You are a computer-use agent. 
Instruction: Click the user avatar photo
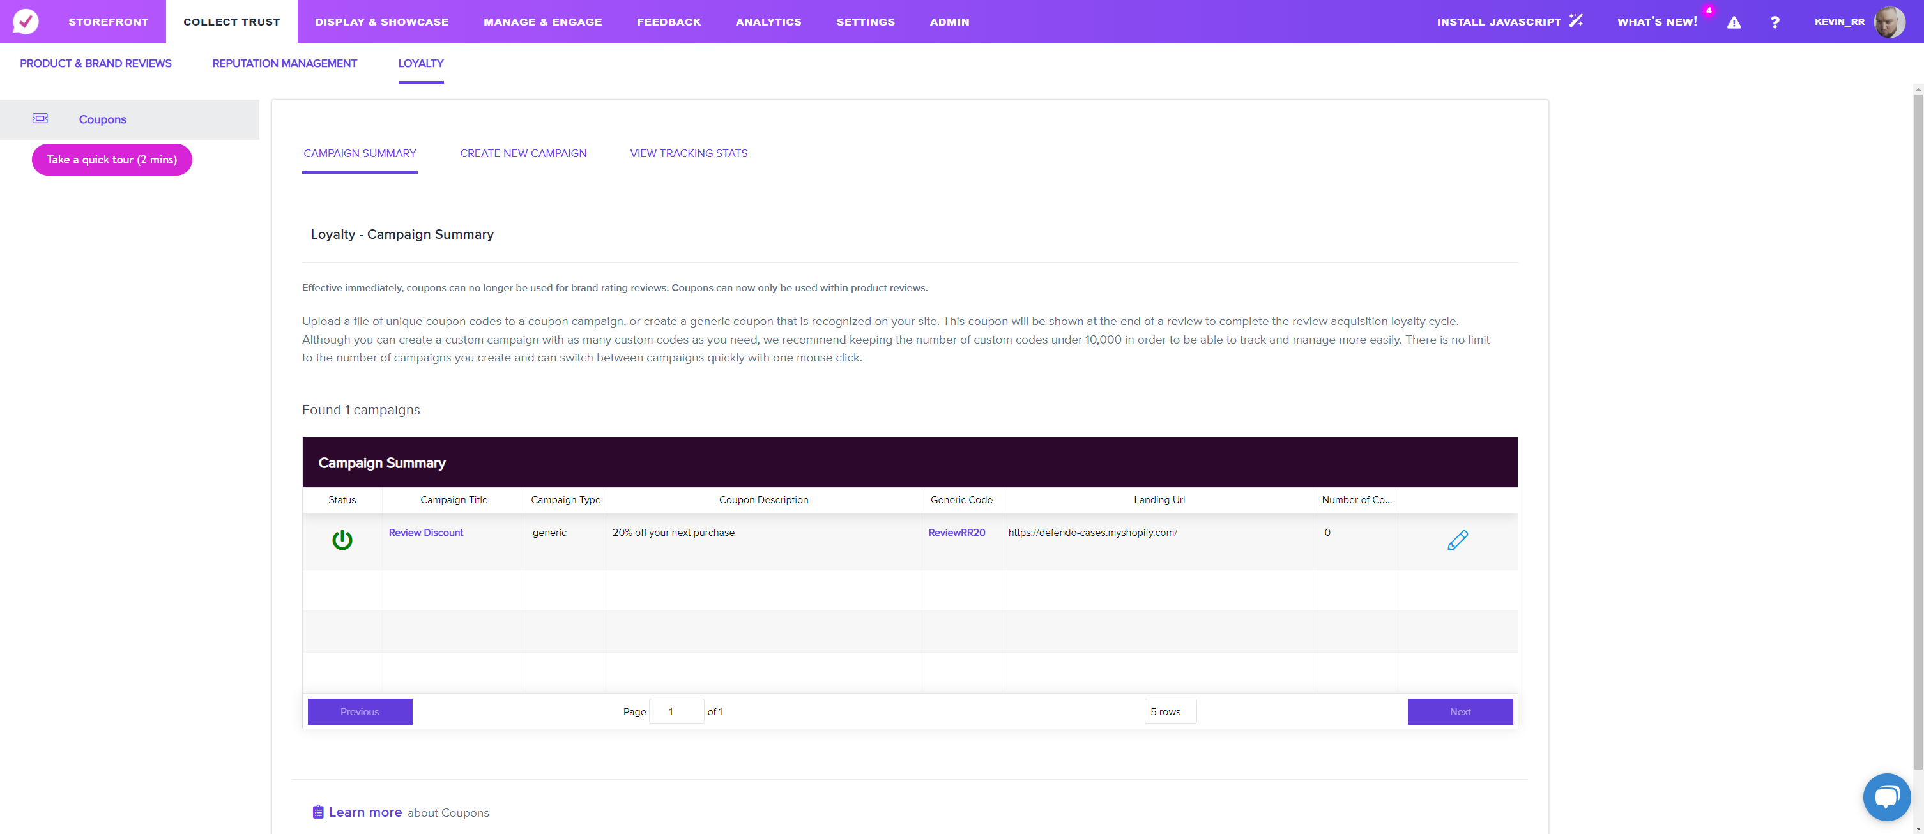(x=1890, y=22)
